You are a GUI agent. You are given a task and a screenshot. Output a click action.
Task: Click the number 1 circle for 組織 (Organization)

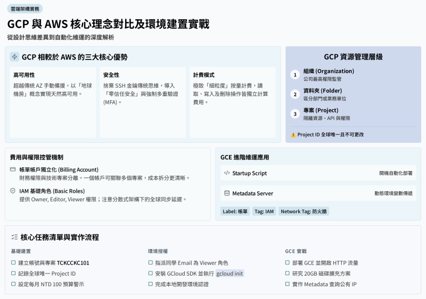295,75
